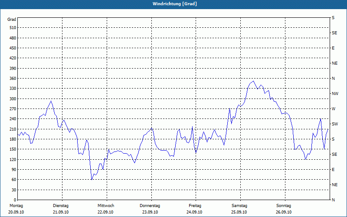Click the "Samstag" day label
The width and height of the screenshot is (347, 217).
pos(239,206)
